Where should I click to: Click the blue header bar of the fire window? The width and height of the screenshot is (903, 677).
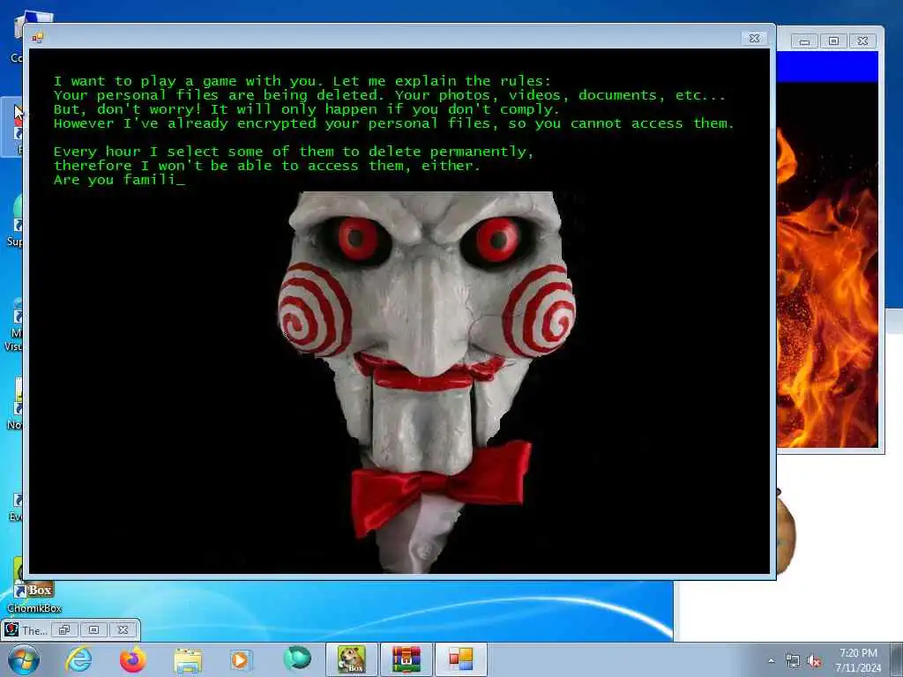coord(827,67)
